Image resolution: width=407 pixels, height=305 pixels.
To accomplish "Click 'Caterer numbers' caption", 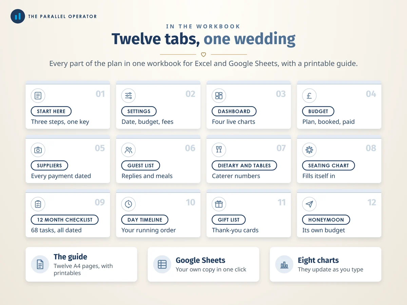I will pyautogui.click(x=236, y=176).
